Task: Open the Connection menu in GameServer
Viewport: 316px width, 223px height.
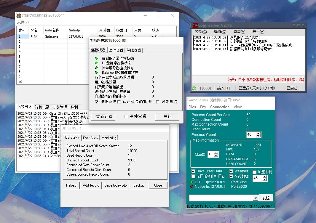Action: (x=220, y=107)
